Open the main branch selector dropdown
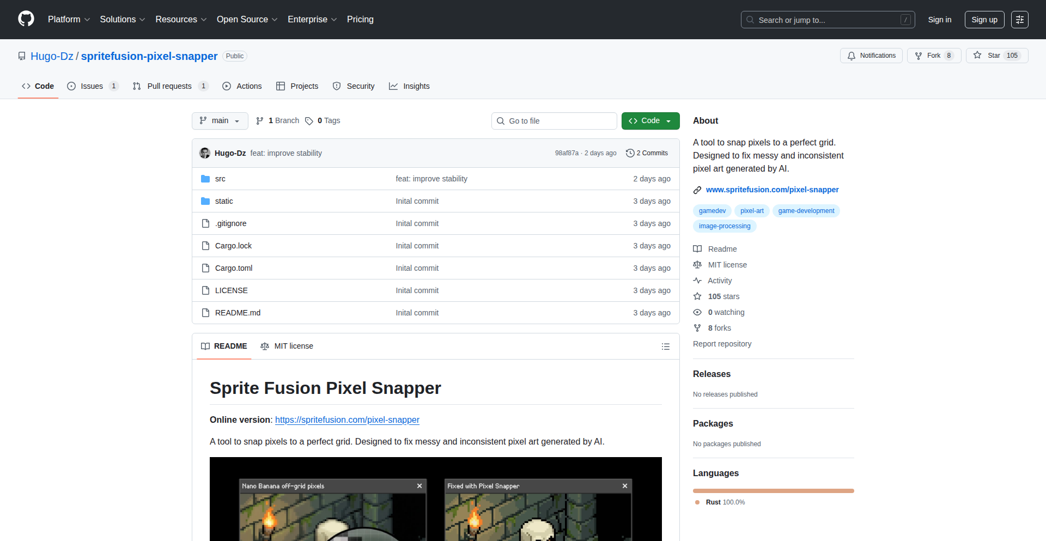Image resolution: width=1046 pixels, height=541 pixels. click(220, 121)
